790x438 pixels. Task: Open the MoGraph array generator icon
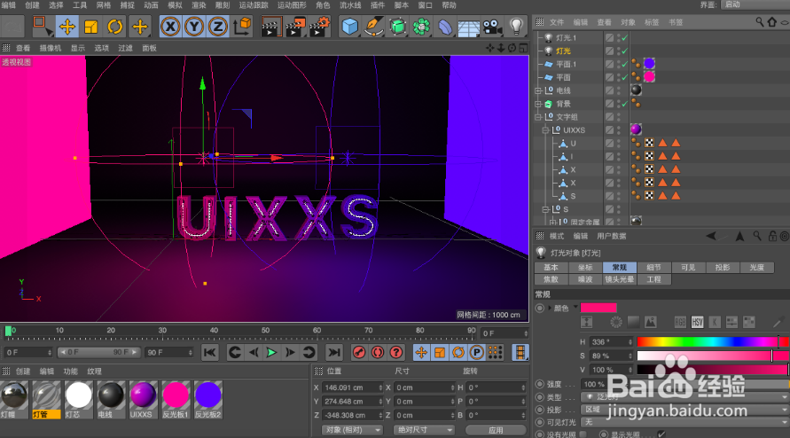tap(421, 27)
